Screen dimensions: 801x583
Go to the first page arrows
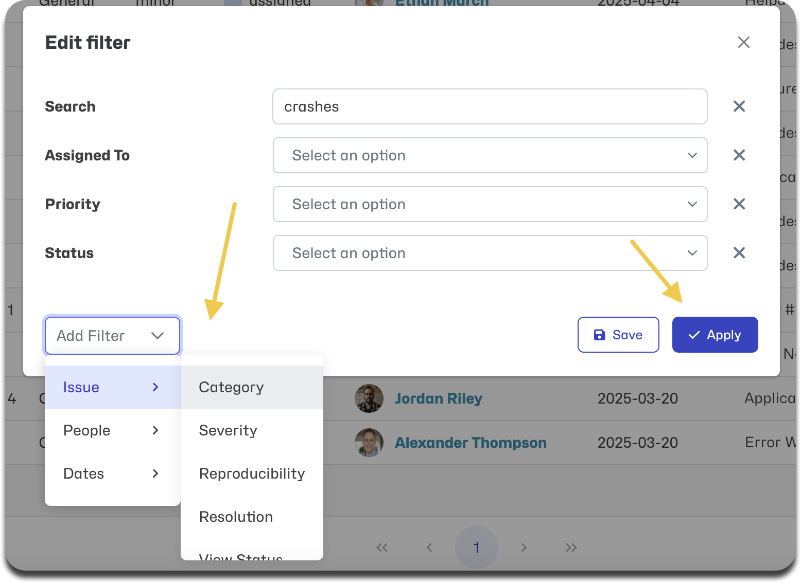pos(382,548)
